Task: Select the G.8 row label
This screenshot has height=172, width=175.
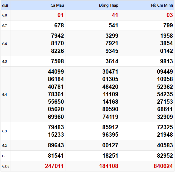Action: tap(5, 15)
